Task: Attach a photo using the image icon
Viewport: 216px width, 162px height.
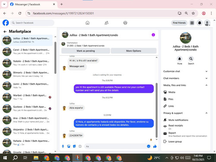Action: (69, 146)
